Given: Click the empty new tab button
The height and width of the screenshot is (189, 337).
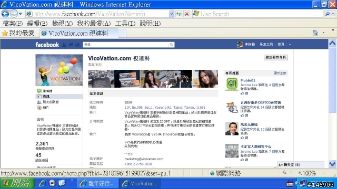Looking at the screenshot, I should (122, 34).
